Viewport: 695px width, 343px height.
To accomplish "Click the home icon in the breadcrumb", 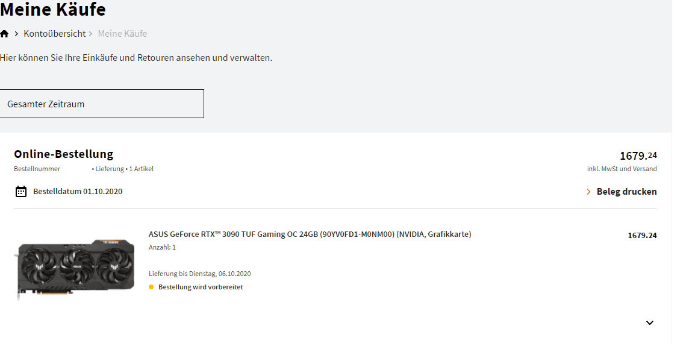I will tap(5, 34).
